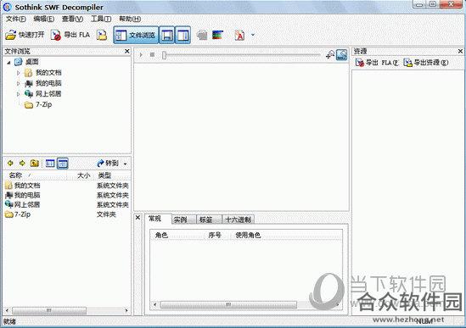466x328 pixels.
Task: Click the Sequence Number (序号) column header
Action: [x=217, y=236]
